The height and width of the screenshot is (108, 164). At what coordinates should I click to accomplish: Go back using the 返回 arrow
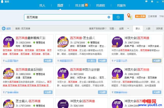pos(7,29)
